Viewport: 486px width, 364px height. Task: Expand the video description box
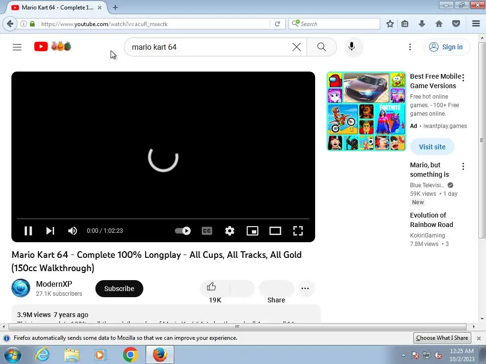[166, 314]
